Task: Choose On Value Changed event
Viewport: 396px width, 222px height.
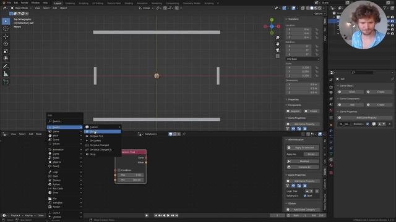Action: tap(103, 146)
